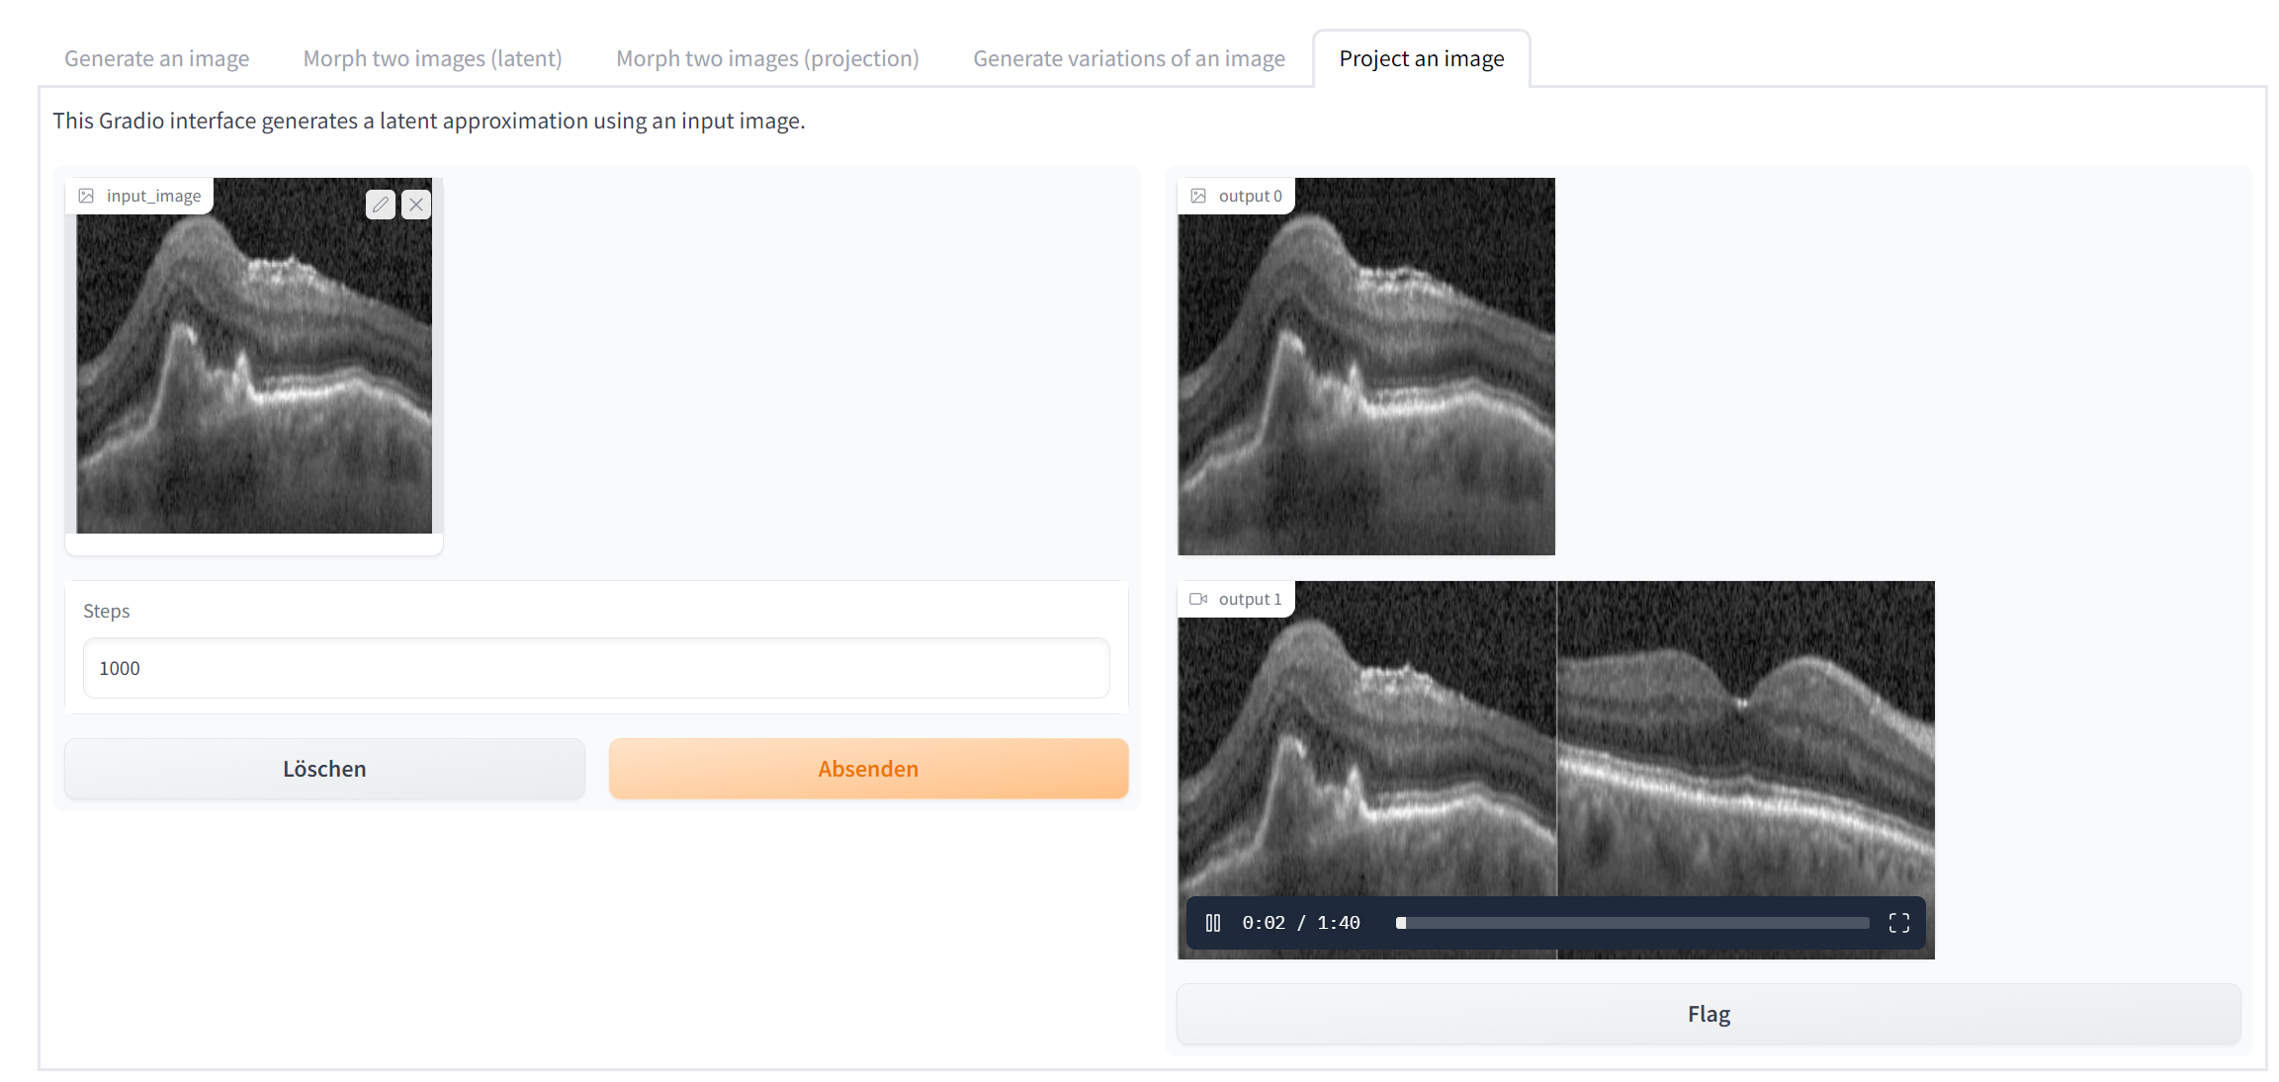Submit with the Absenden button
Image resolution: width=2279 pixels, height=1082 pixels.
868,769
